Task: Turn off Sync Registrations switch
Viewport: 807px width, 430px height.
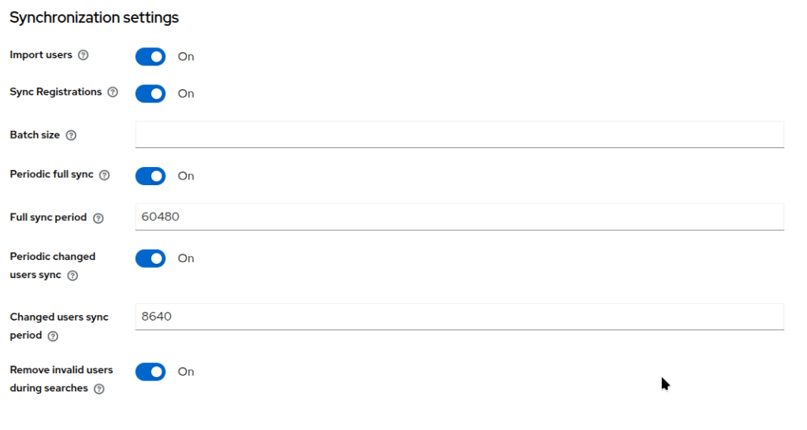Action: (x=151, y=94)
